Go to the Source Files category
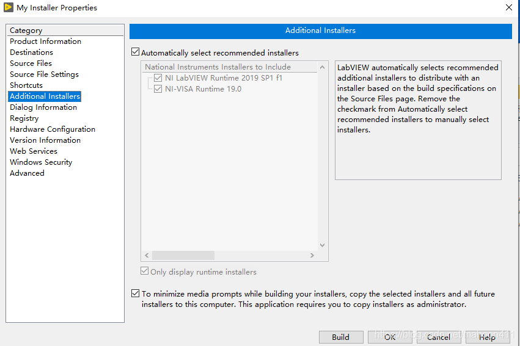 pyautogui.click(x=31, y=63)
